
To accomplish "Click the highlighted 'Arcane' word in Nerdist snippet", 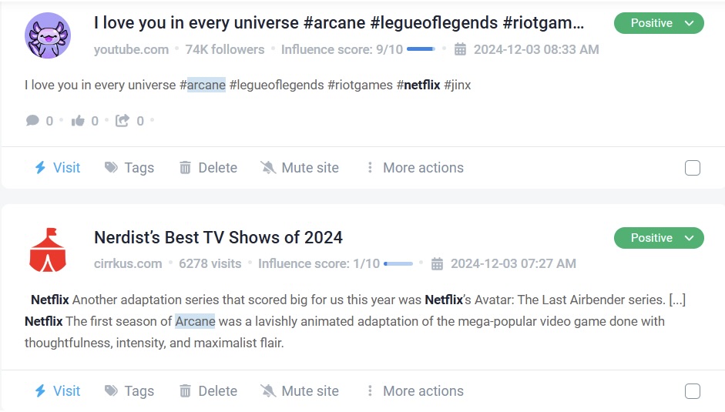I will pos(195,321).
